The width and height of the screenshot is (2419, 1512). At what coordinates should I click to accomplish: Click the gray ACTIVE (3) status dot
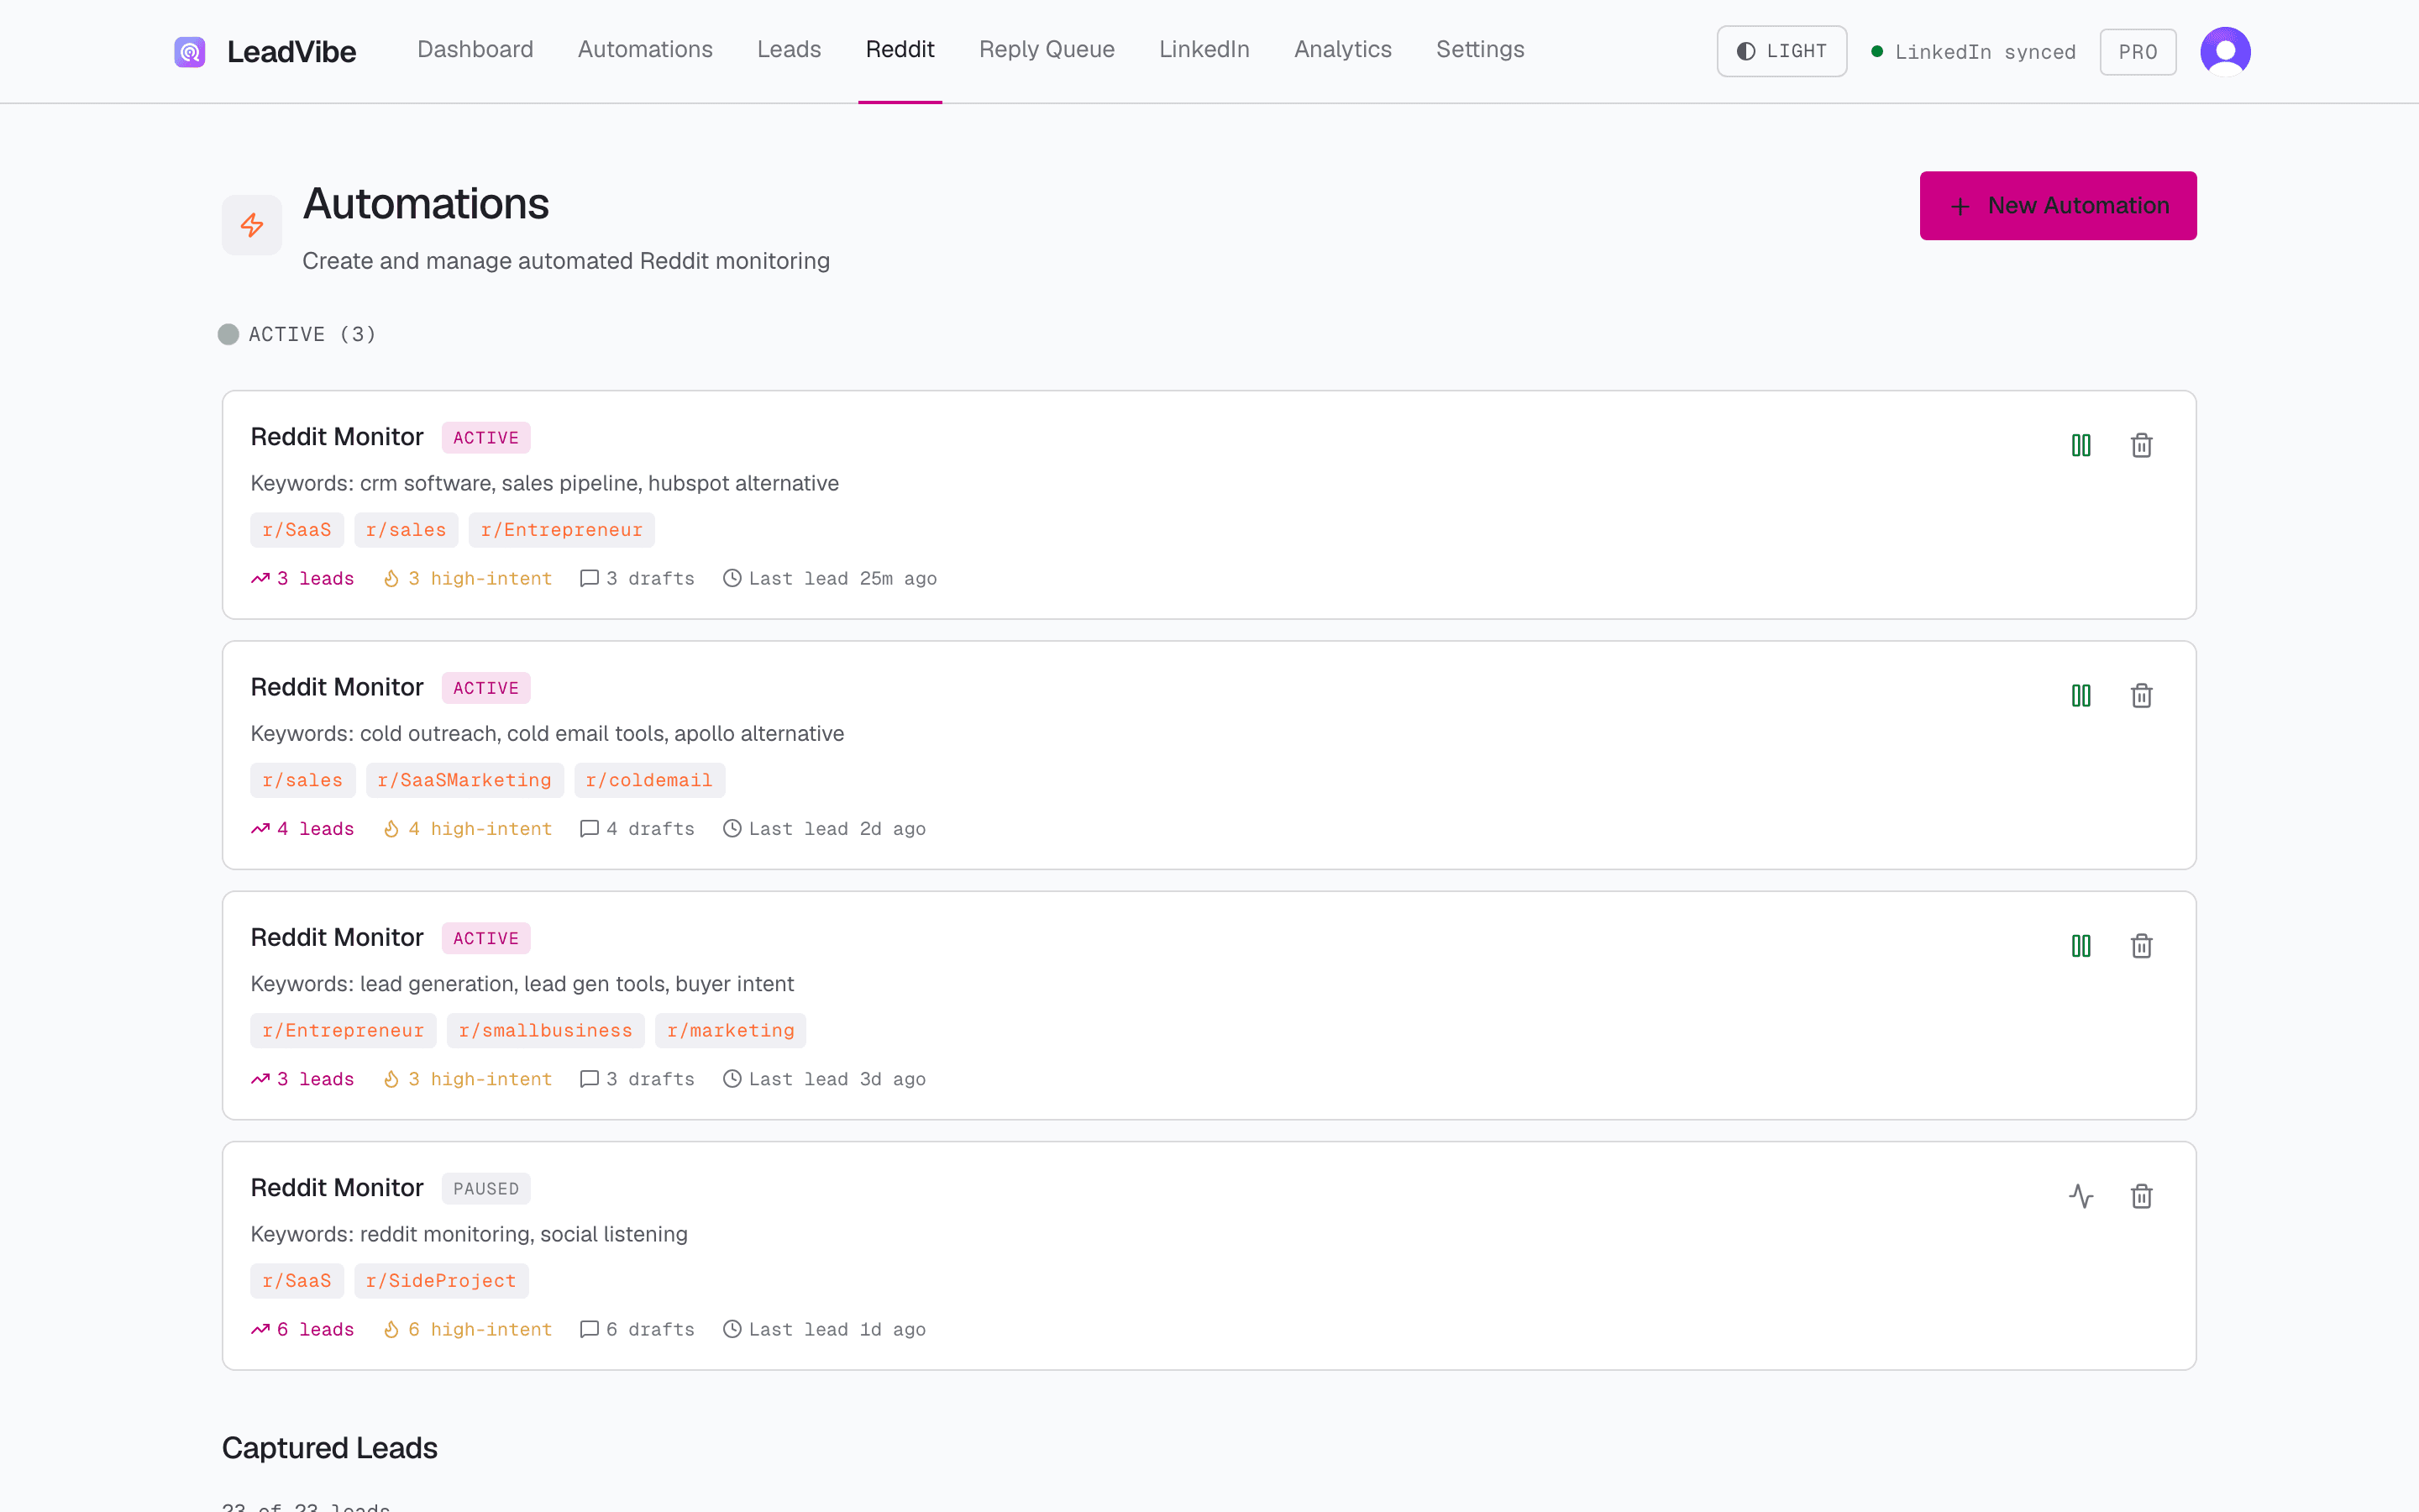tap(229, 334)
